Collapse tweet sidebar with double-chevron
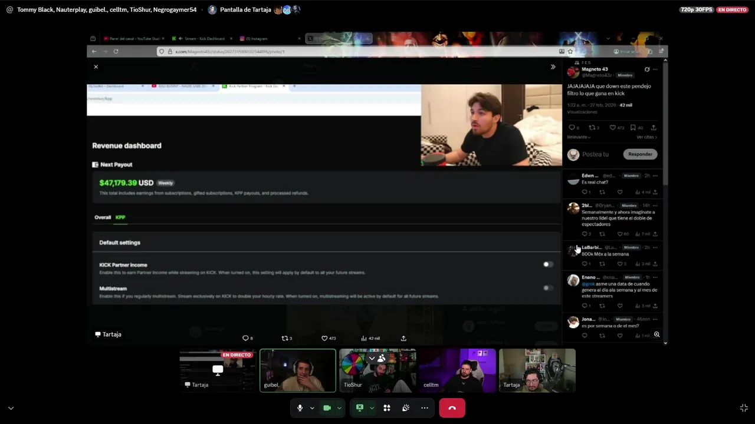Viewport: 755px width, 424px height. (x=553, y=67)
